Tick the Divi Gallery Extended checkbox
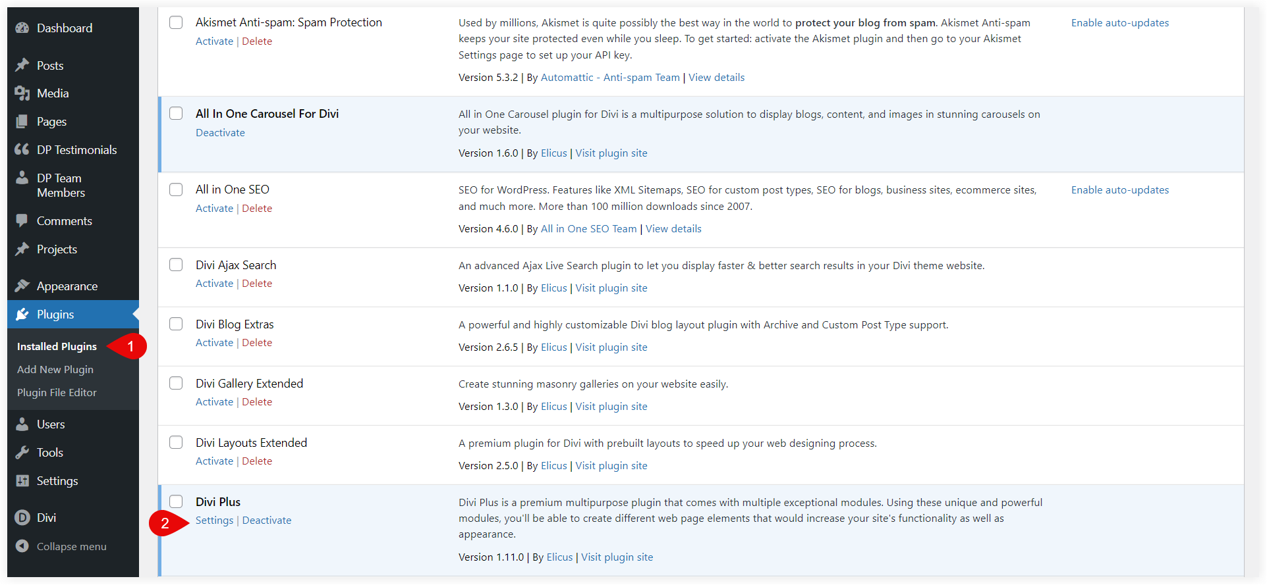 pos(176,383)
